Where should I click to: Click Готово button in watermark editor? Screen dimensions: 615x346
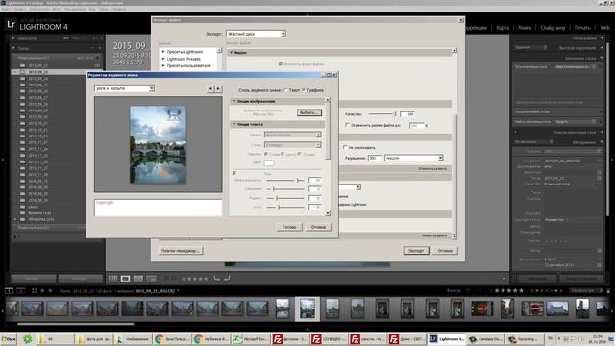[289, 227]
